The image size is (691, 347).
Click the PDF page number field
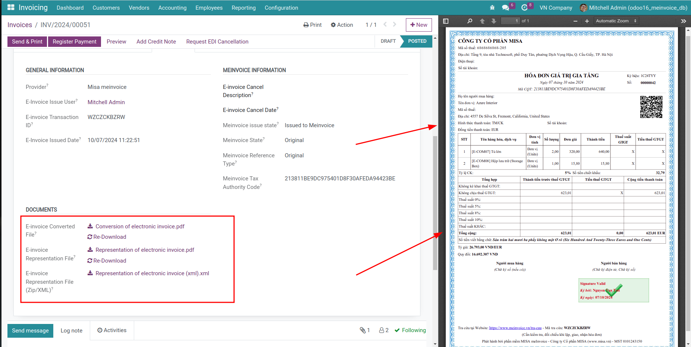(x=510, y=21)
